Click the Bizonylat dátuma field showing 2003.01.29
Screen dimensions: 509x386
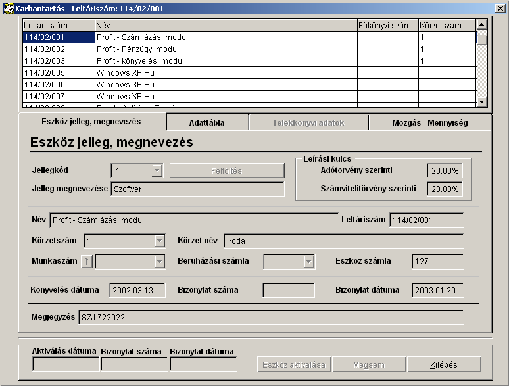(x=438, y=290)
